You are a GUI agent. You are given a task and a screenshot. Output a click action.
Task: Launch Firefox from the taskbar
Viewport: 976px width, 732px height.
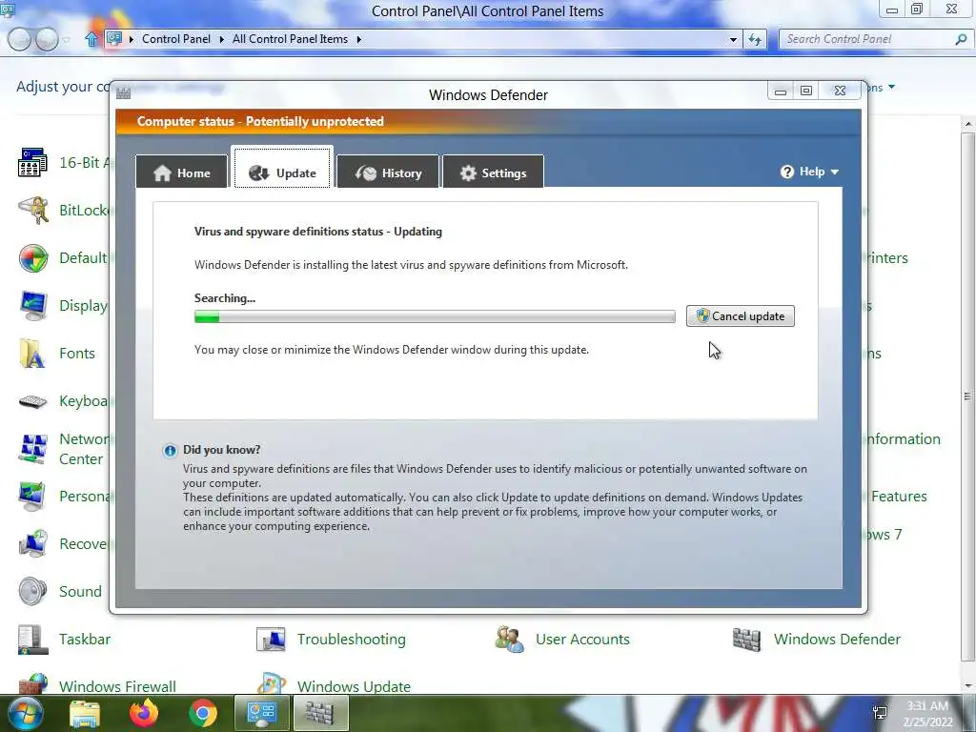tap(144, 713)
